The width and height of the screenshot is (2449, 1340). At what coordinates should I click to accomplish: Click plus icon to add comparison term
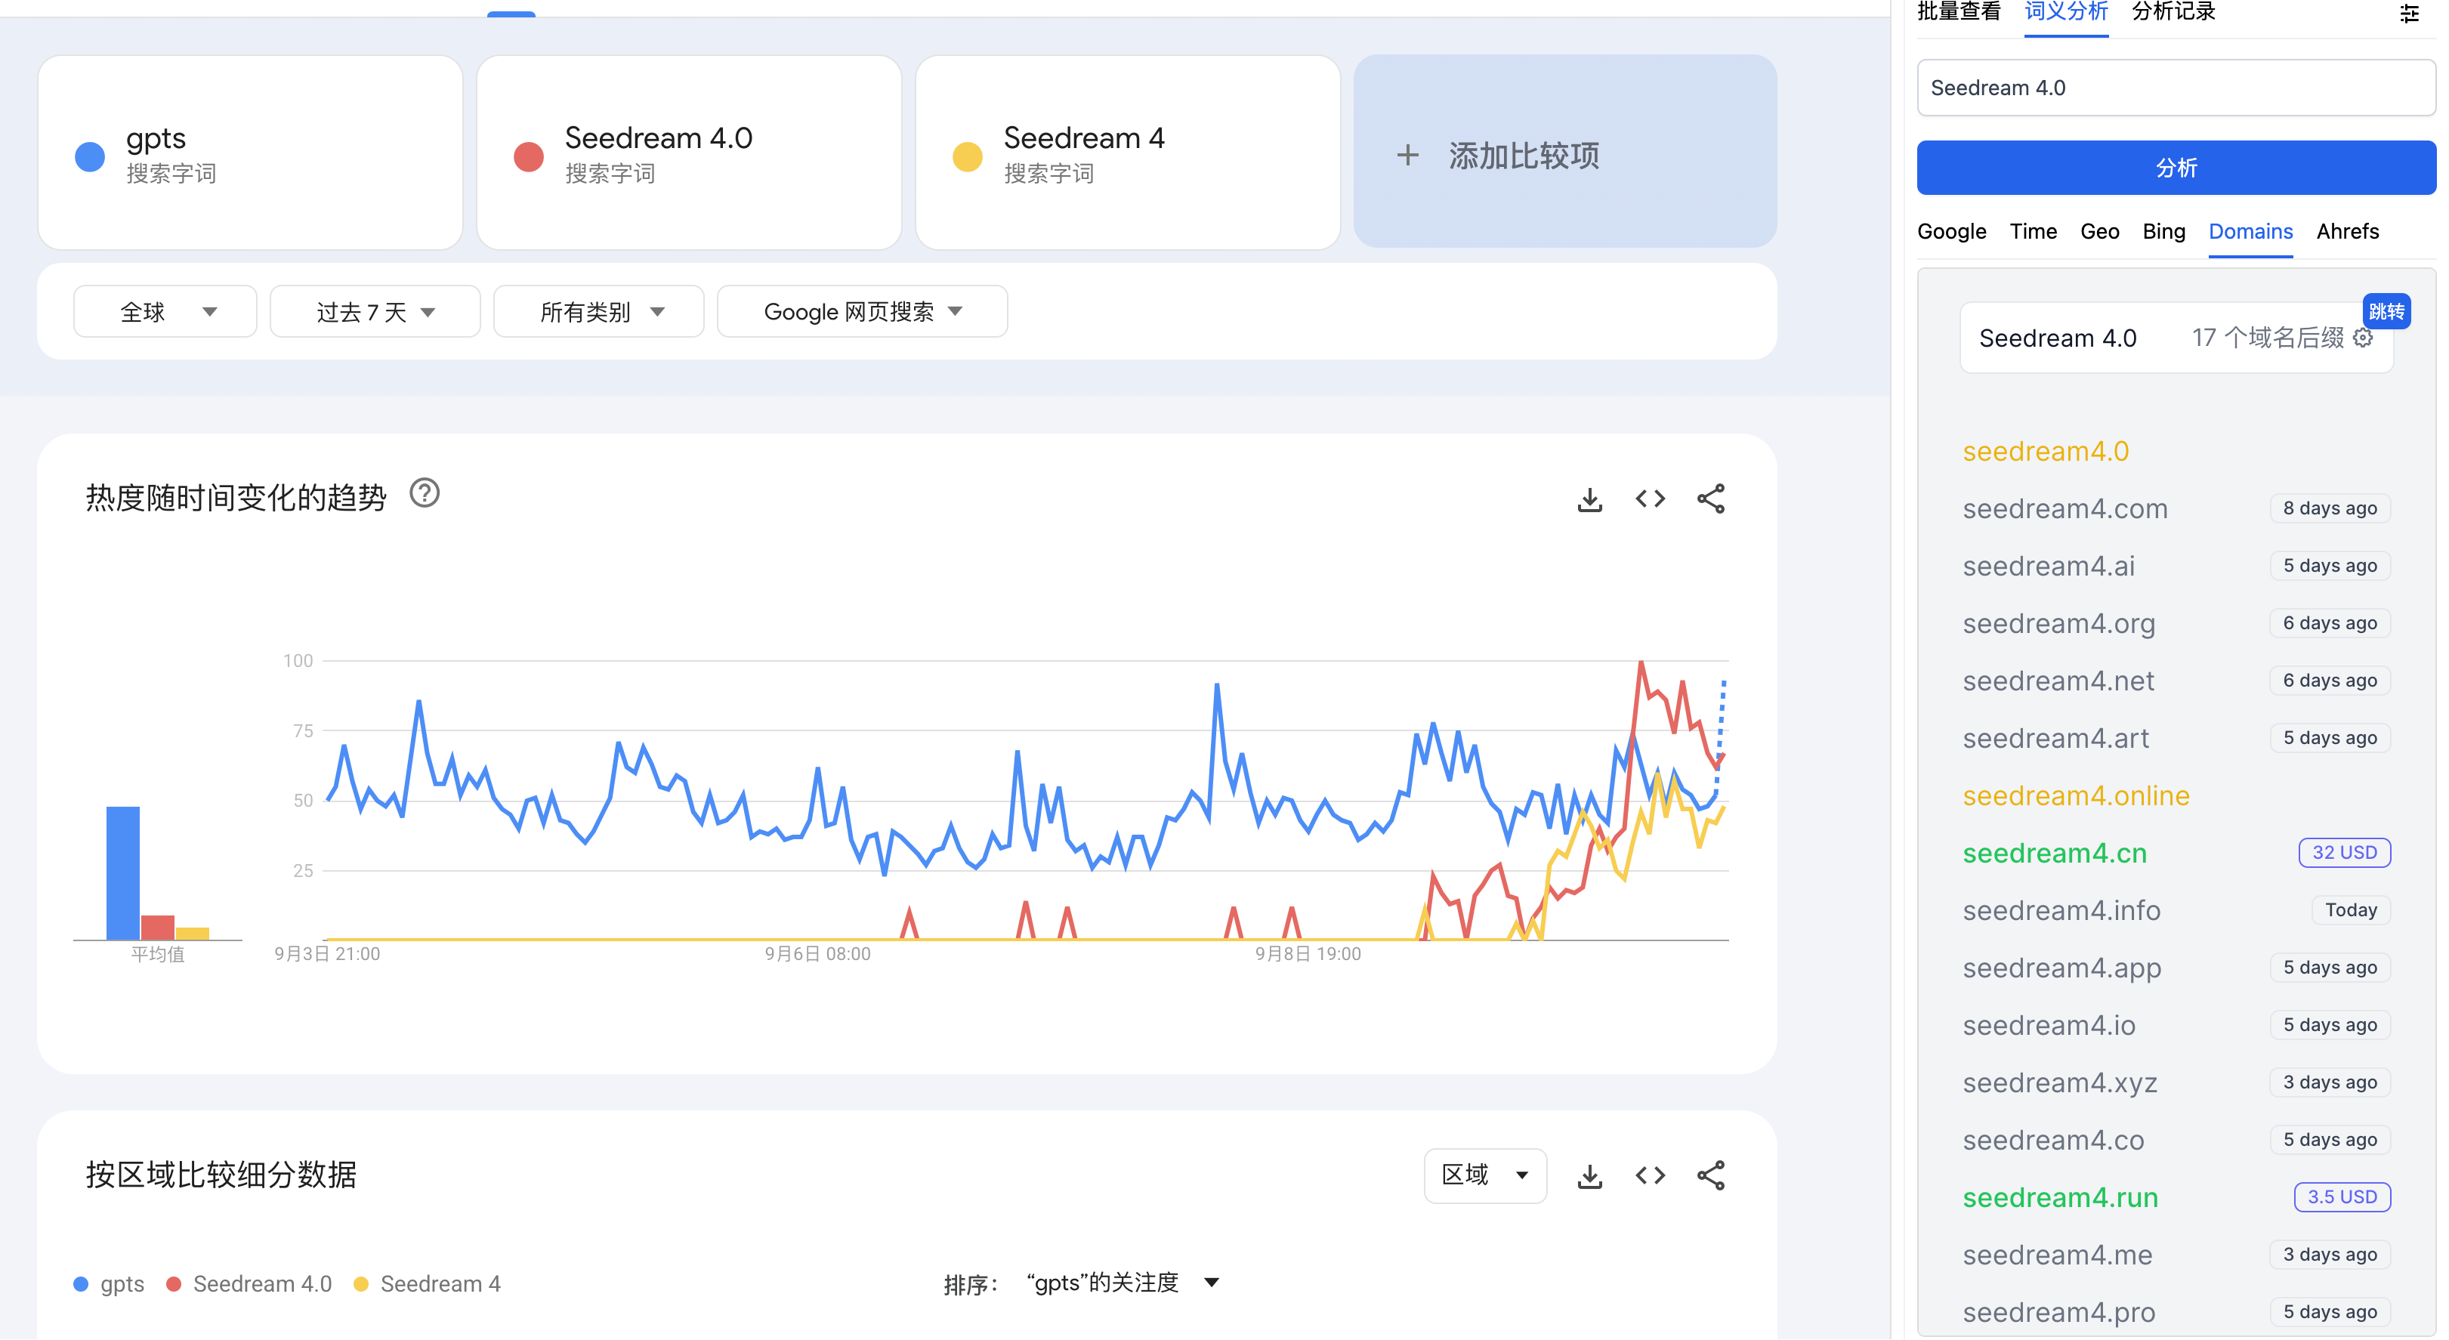tap(1408, 155)
